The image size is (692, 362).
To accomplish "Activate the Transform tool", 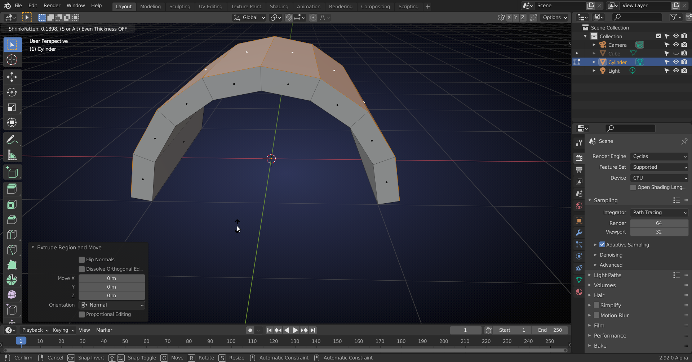I will tap(12, 122).
